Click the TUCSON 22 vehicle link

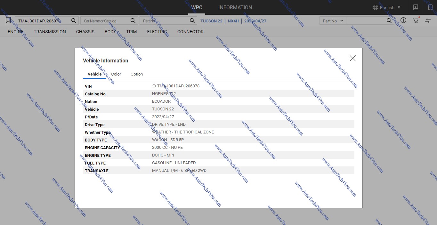(211, 21)
